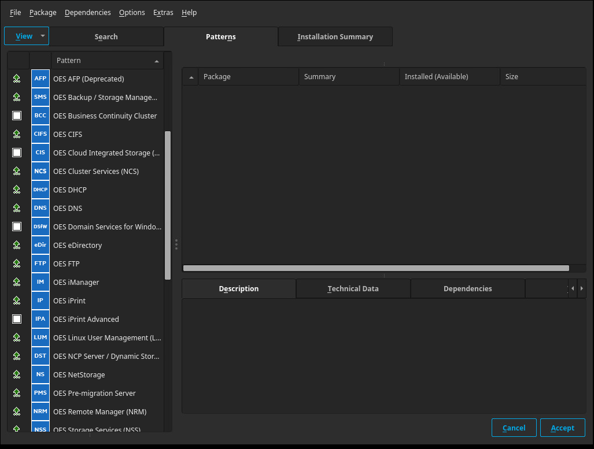The width and height of the screenshot is (594, 449).
Task: Click the FTP pattern icon
Action: [40, 264]
